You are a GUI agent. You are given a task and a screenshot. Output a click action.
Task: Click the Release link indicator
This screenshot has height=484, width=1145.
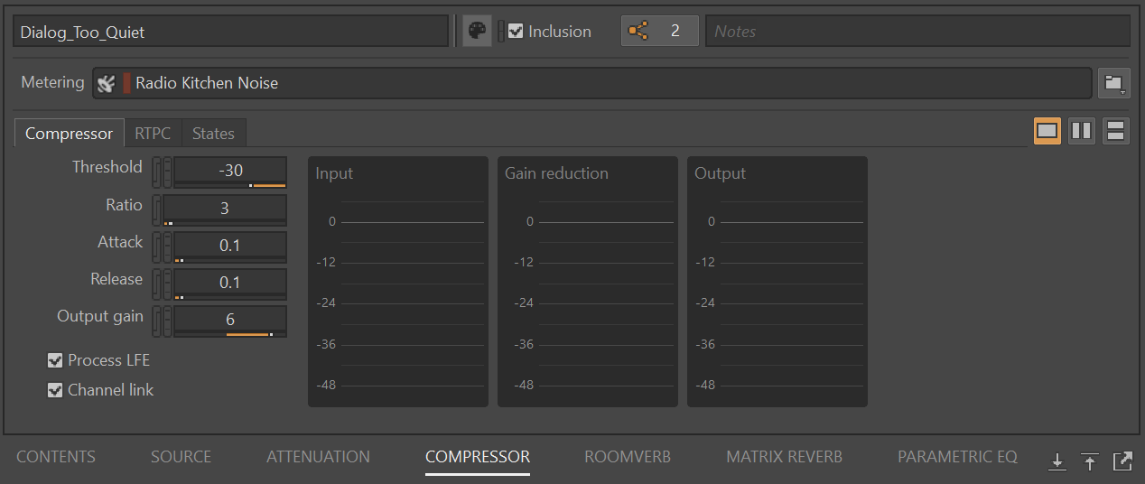(x=156, y=284)
